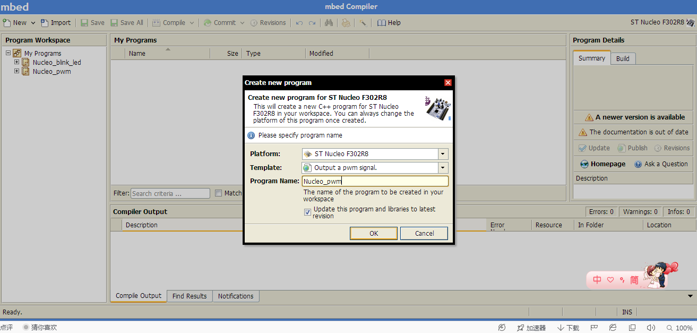Click The documentation is out of date notice

coord(634,132)
